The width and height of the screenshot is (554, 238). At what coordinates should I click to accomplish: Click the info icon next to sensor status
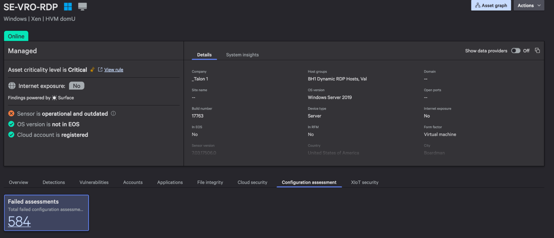[113, 114]
